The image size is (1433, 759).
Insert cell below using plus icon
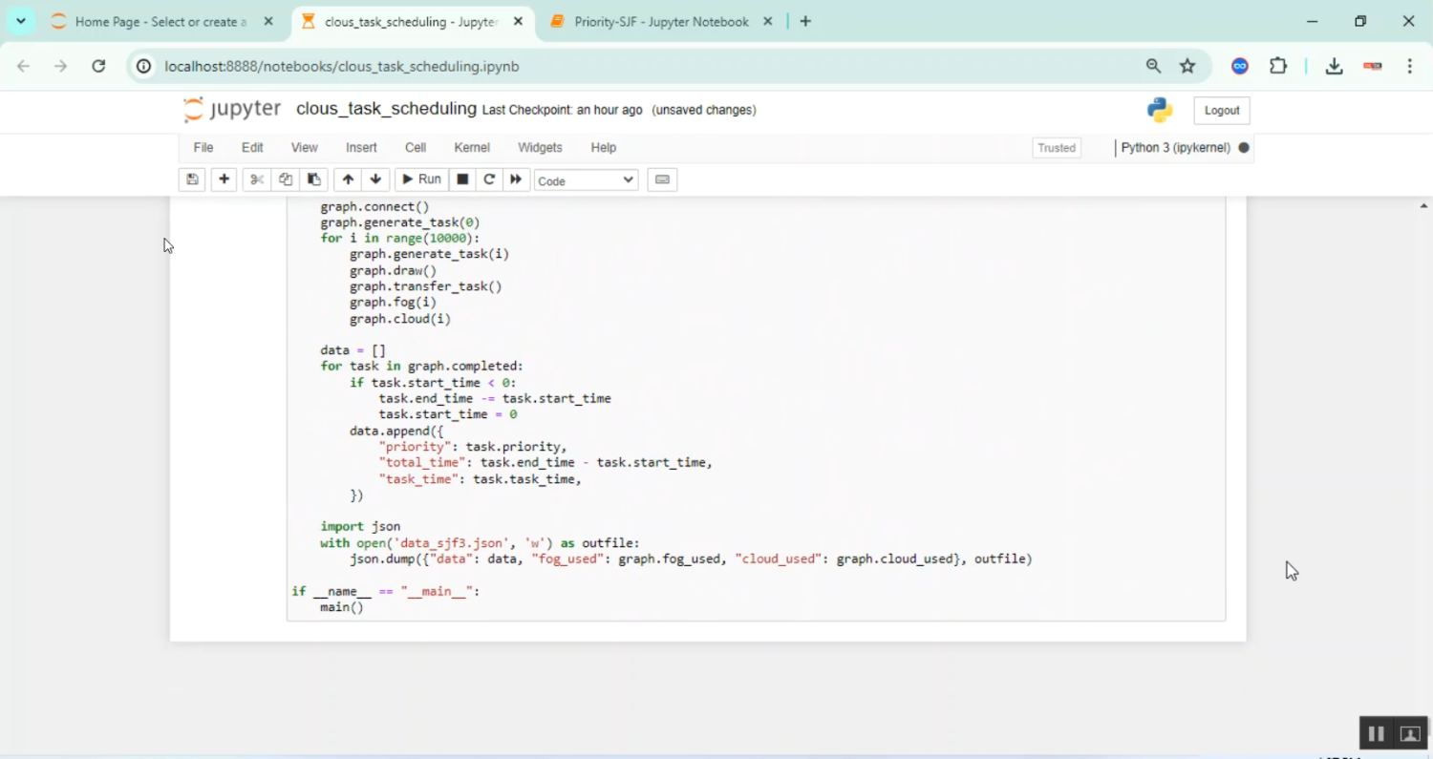pos(224,179)
